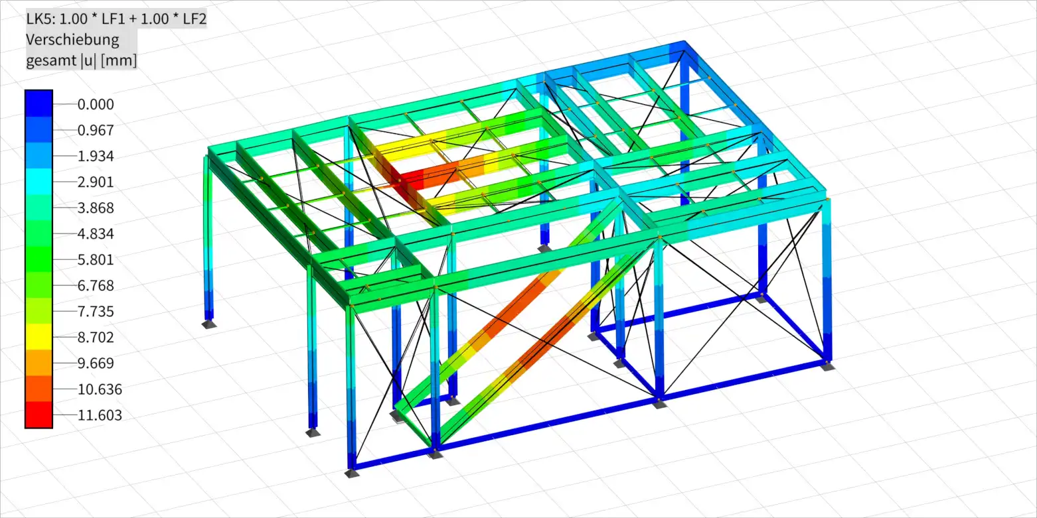The image size is (1037, 518).
Task: Select the green 5.801 legend color band
Action: click(39, 259)
